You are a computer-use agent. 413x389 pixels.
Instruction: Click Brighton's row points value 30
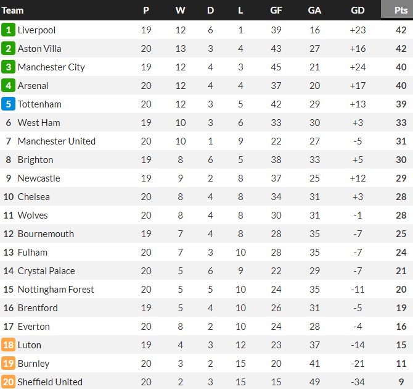coord(401,160)
